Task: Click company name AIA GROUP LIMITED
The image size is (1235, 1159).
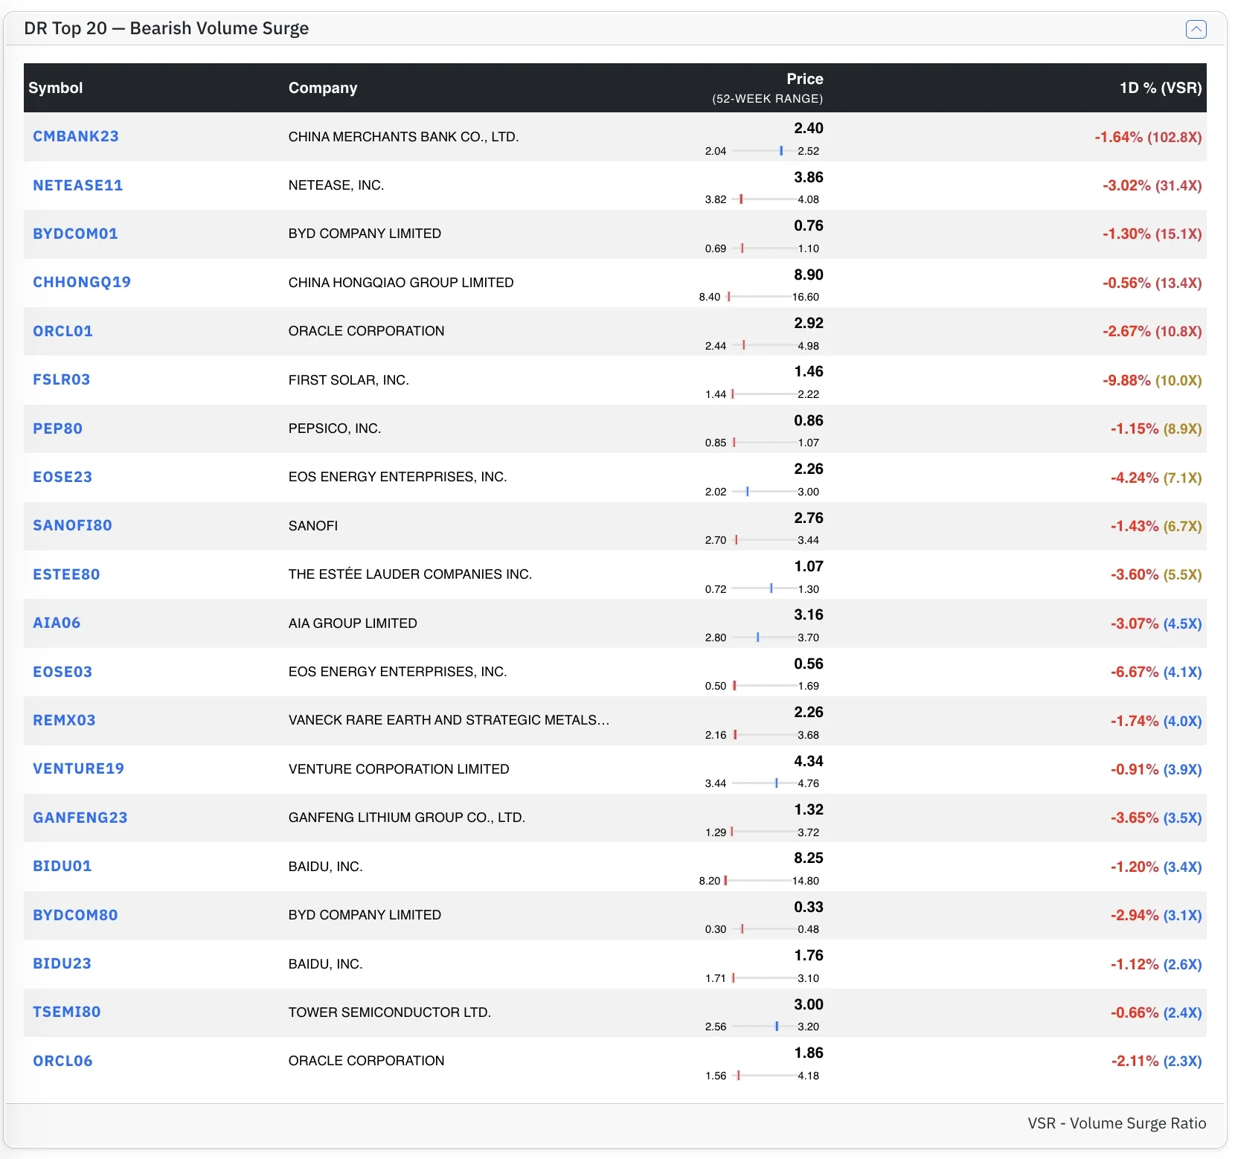Action: 353,623
